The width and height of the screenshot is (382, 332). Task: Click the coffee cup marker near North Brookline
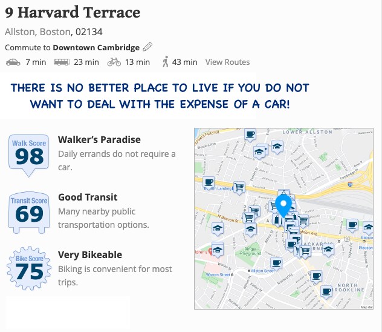pyautogui.click(x=326, y=292)
